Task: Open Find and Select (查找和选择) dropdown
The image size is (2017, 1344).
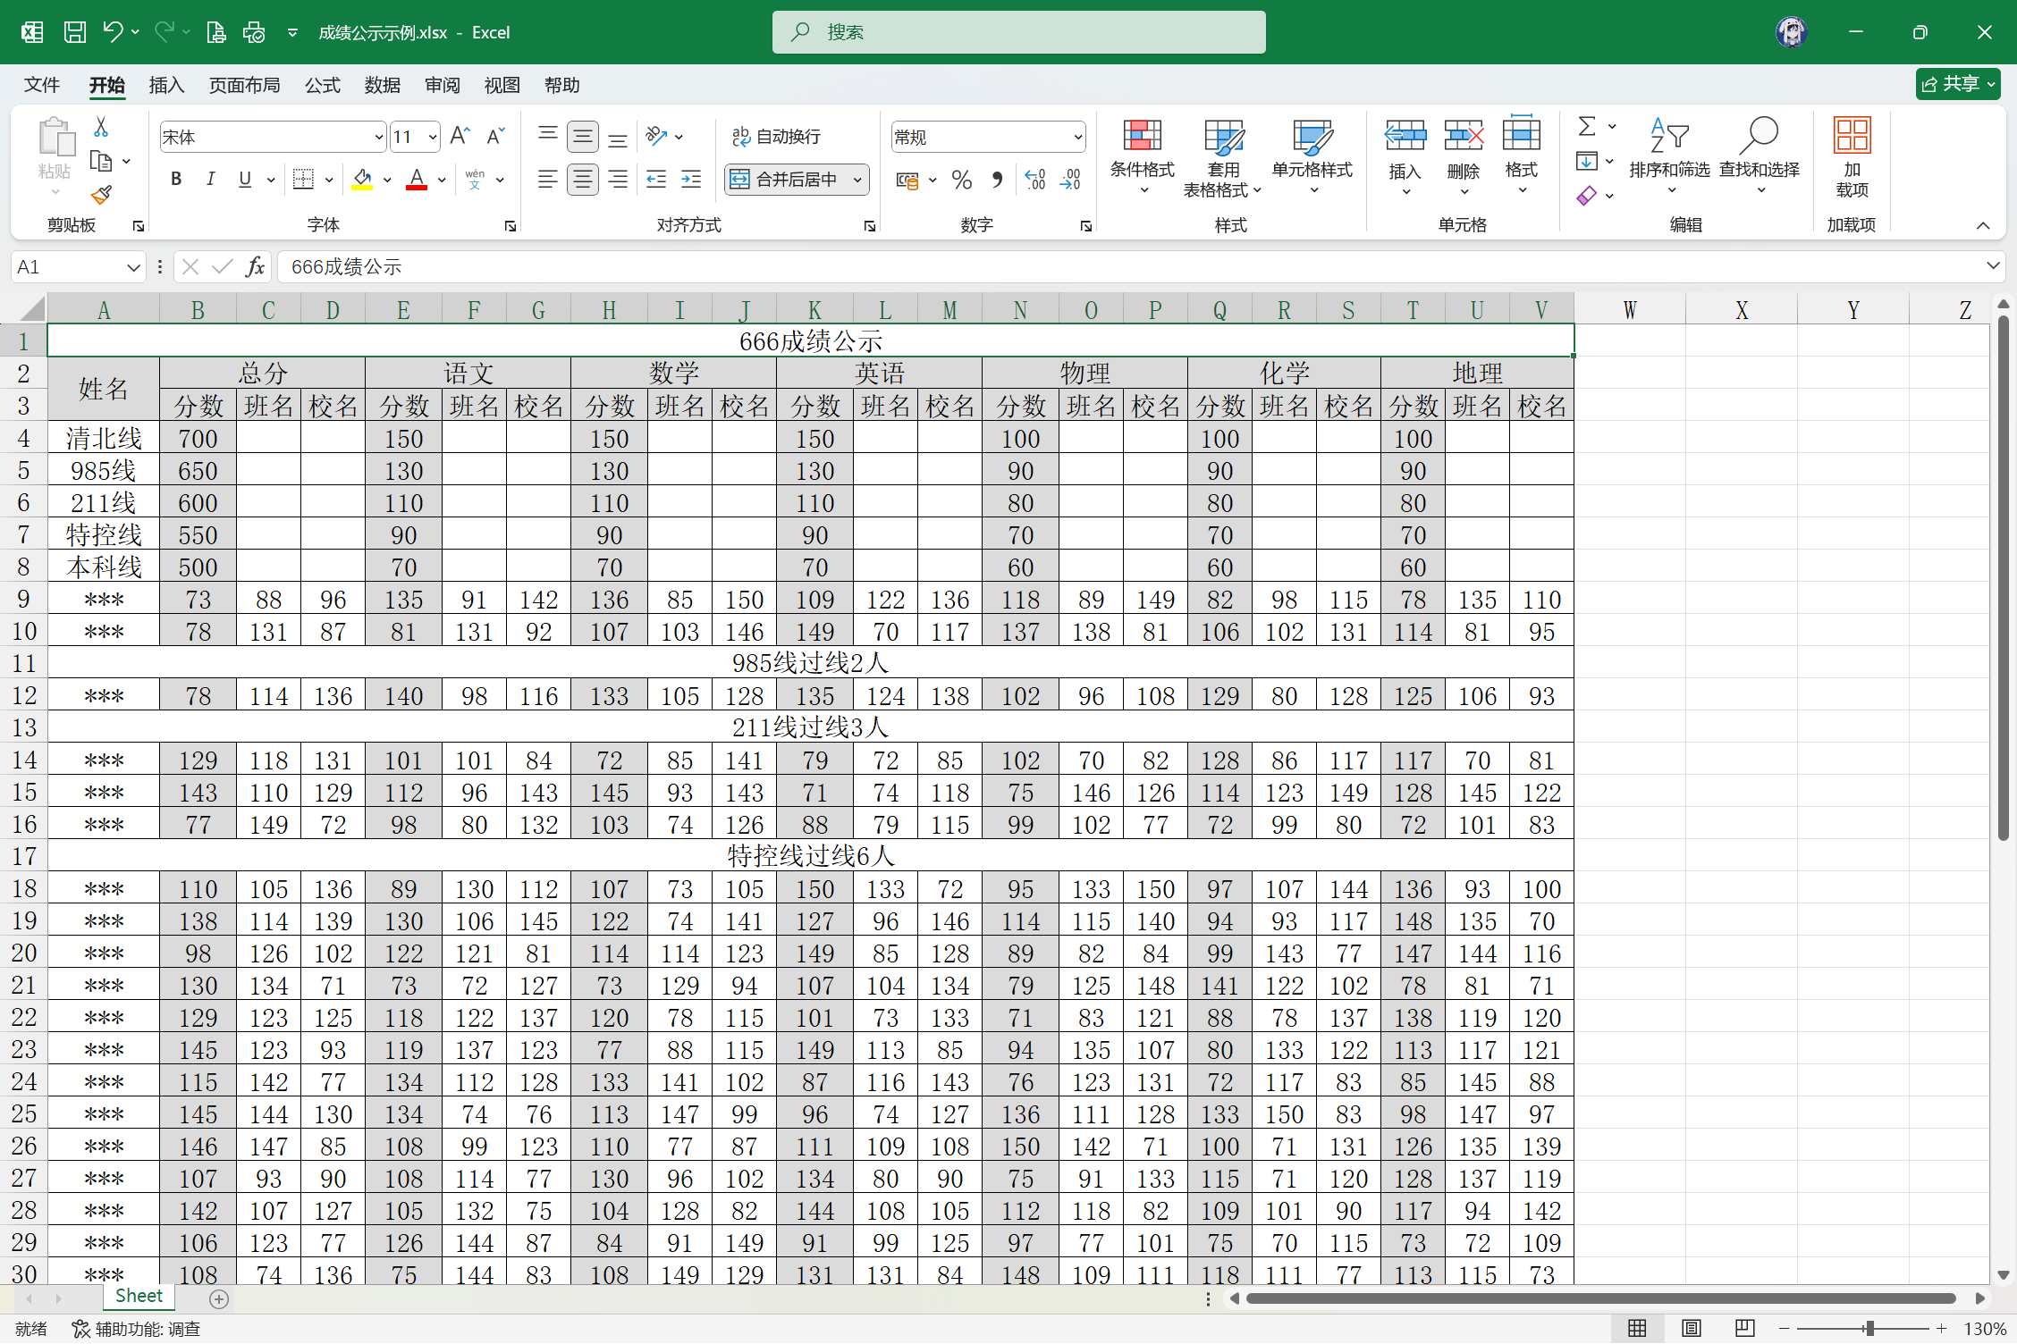Action: (1760, 157)
